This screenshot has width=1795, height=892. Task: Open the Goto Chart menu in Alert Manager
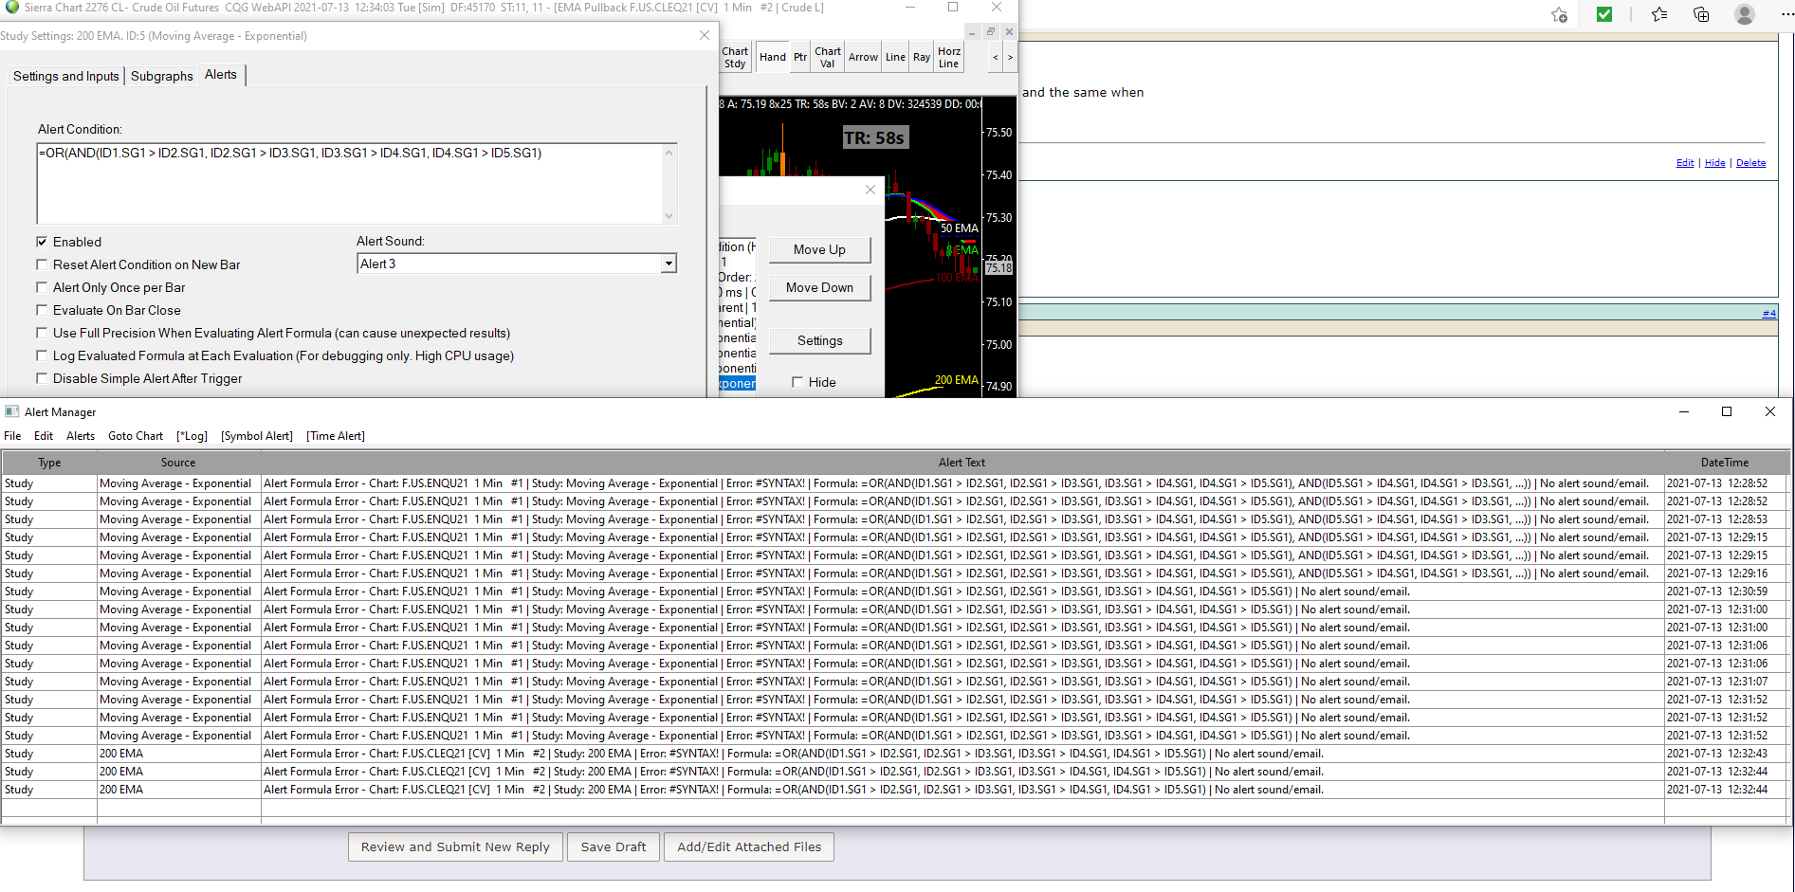pos(136,436)
